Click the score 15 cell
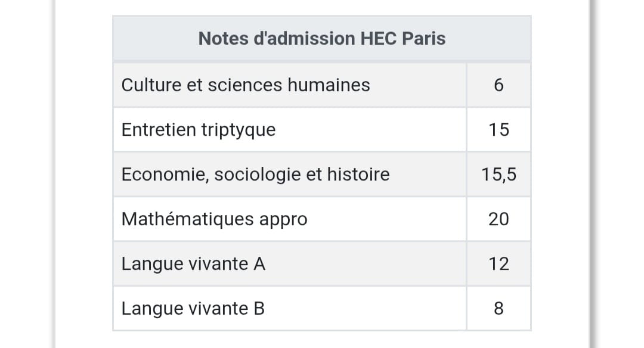This screenshot has height=348, width=644. click(x=499, y=130)
